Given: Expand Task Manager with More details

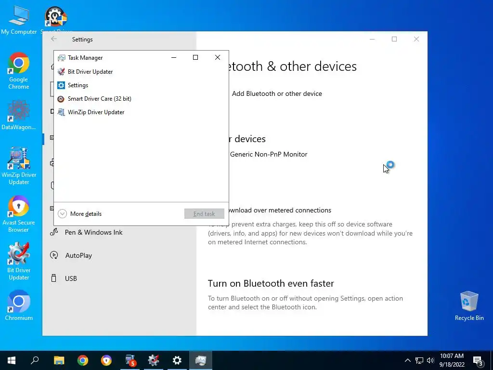Looking at the screenshot, I should pyautogui.click(x=80, y=214).
